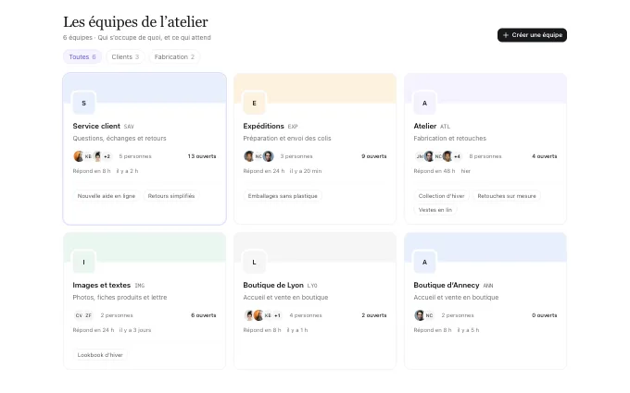Click the +2 members badge in Service client
The height and width of the screenshot is (393, 630).
coord(107,156)
